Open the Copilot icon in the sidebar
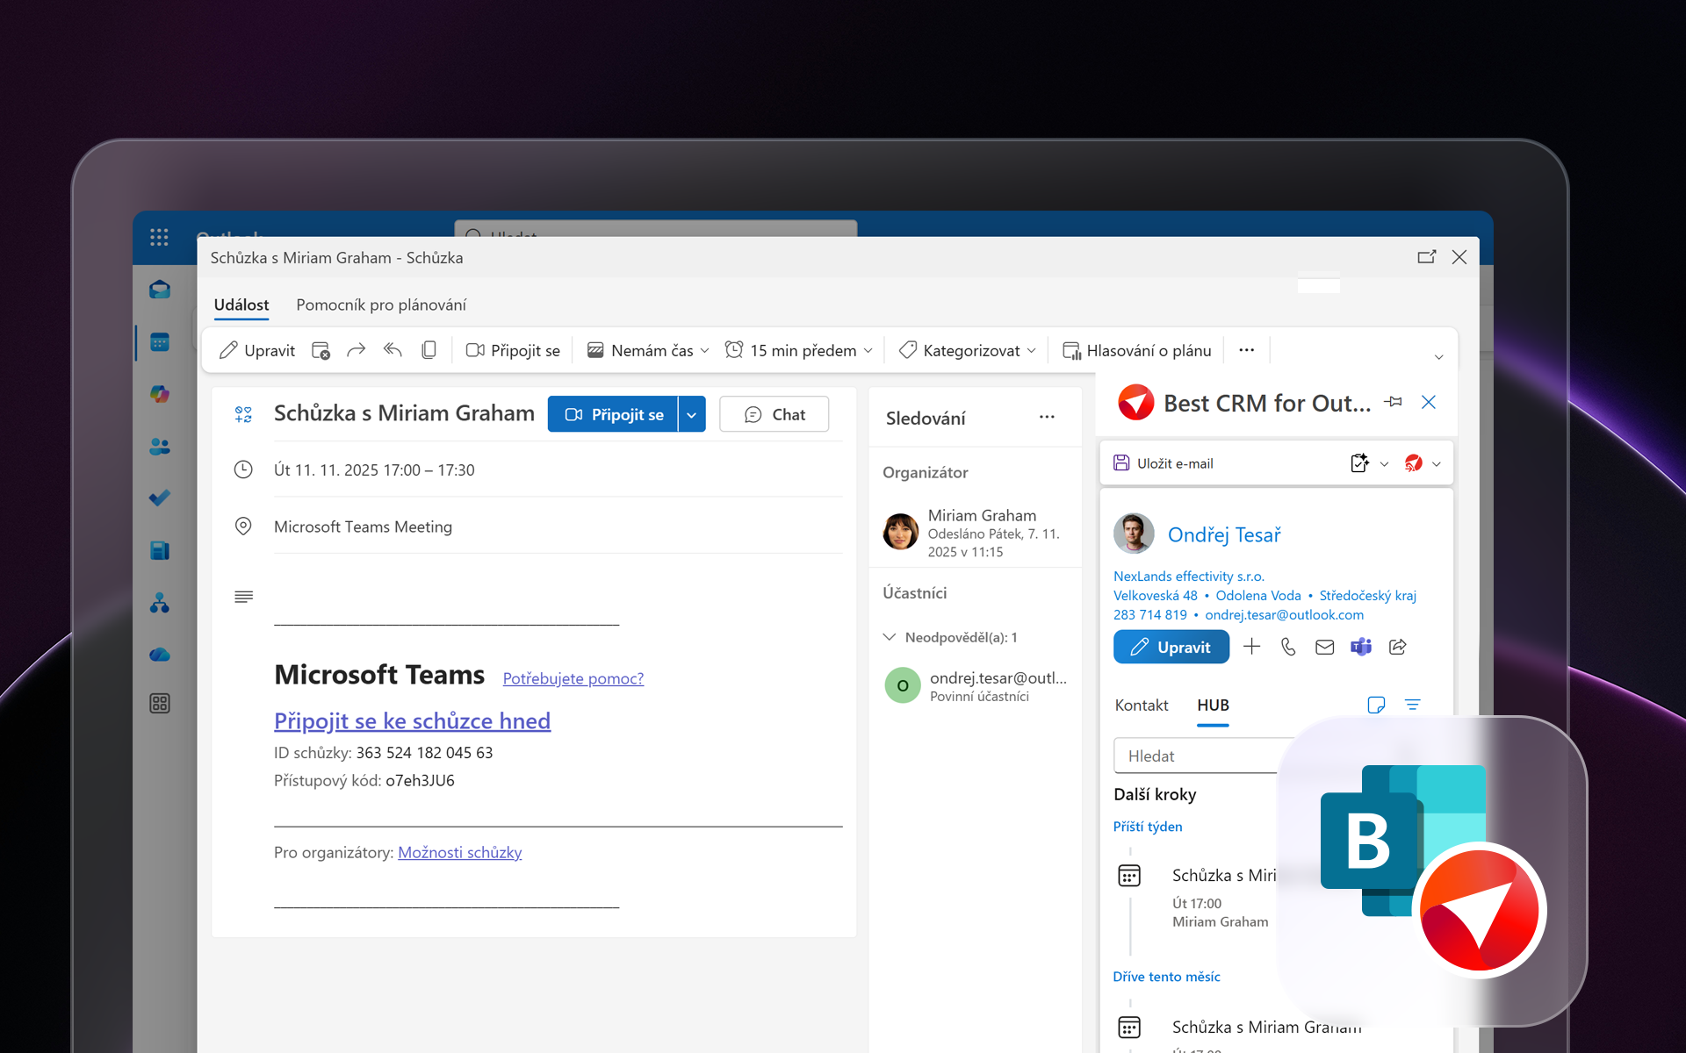 pos(160,394)
